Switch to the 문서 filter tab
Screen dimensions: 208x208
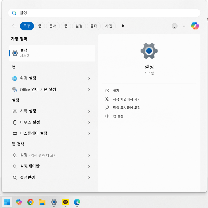pos(53,26)
